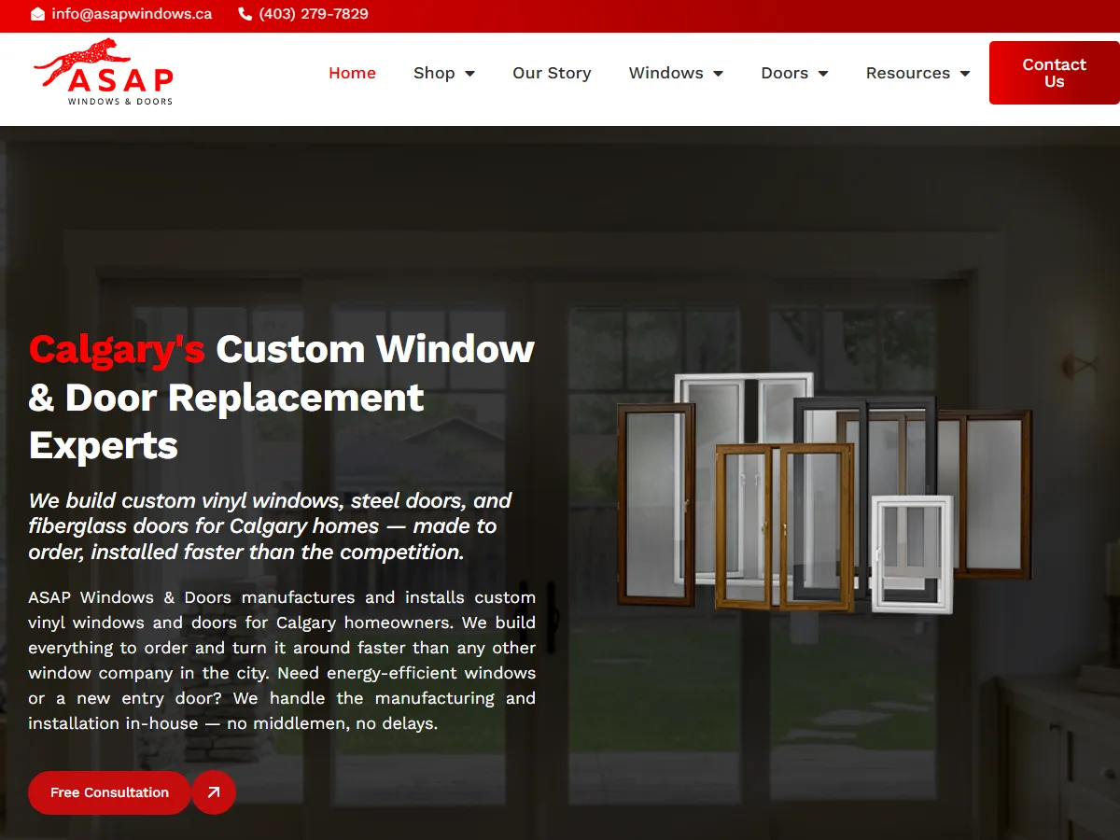Click the round arrow icon beside Free Consultation

point(214,792)
